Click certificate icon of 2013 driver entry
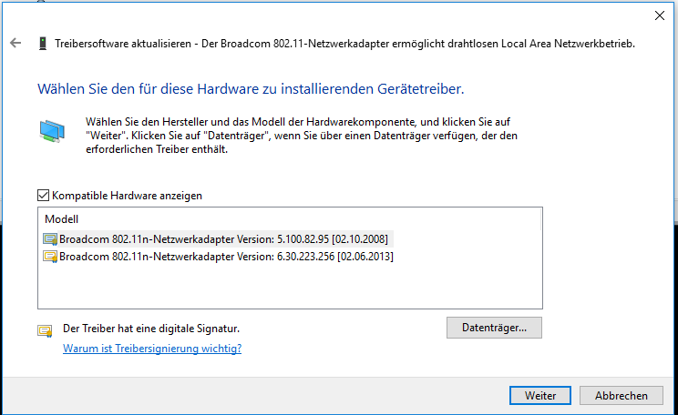This screenshot has height=415, width=678. 50,257
